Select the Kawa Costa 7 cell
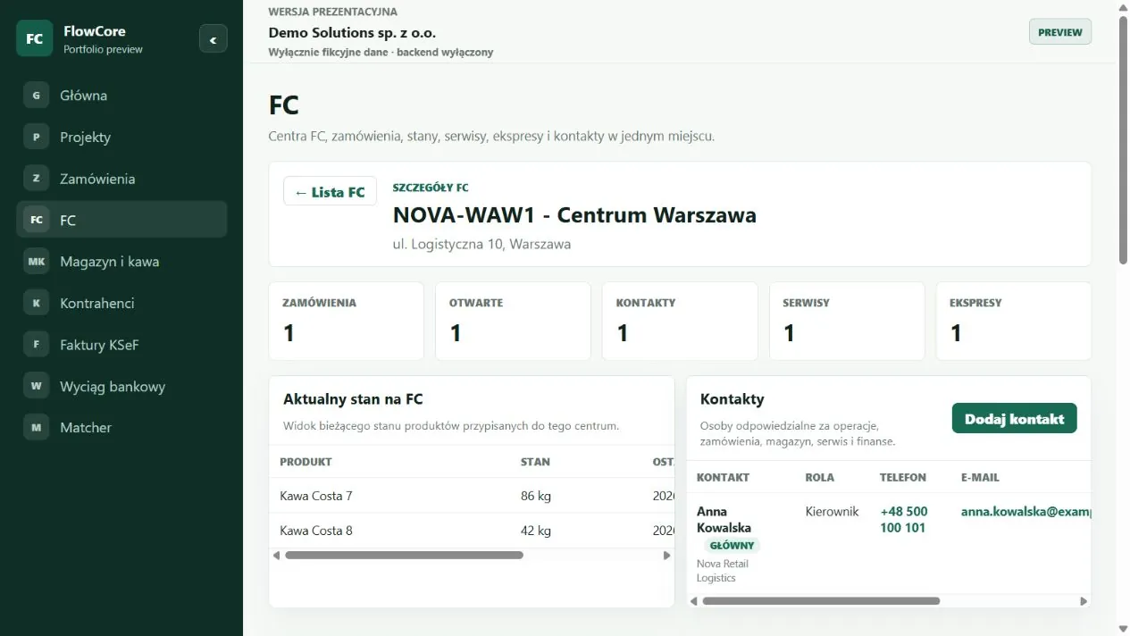The height and width of the screenshot is (636, 1130). click(316, 496)
